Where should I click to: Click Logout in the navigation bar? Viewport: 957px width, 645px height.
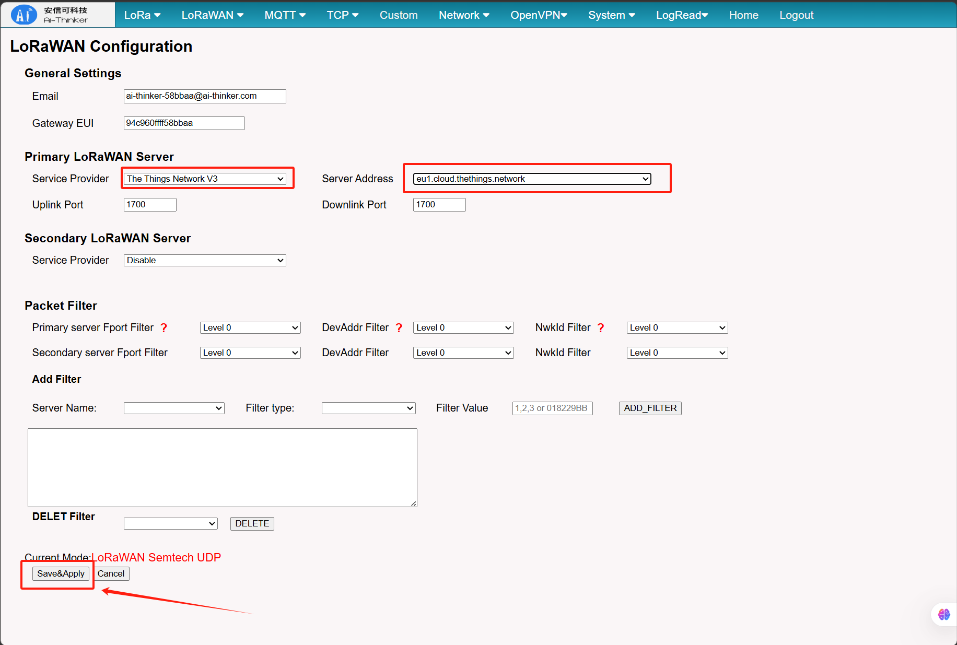(796, 15)
